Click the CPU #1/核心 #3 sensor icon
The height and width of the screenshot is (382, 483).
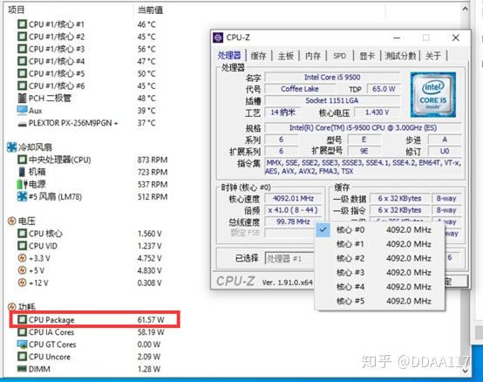(x=22, y=49)
